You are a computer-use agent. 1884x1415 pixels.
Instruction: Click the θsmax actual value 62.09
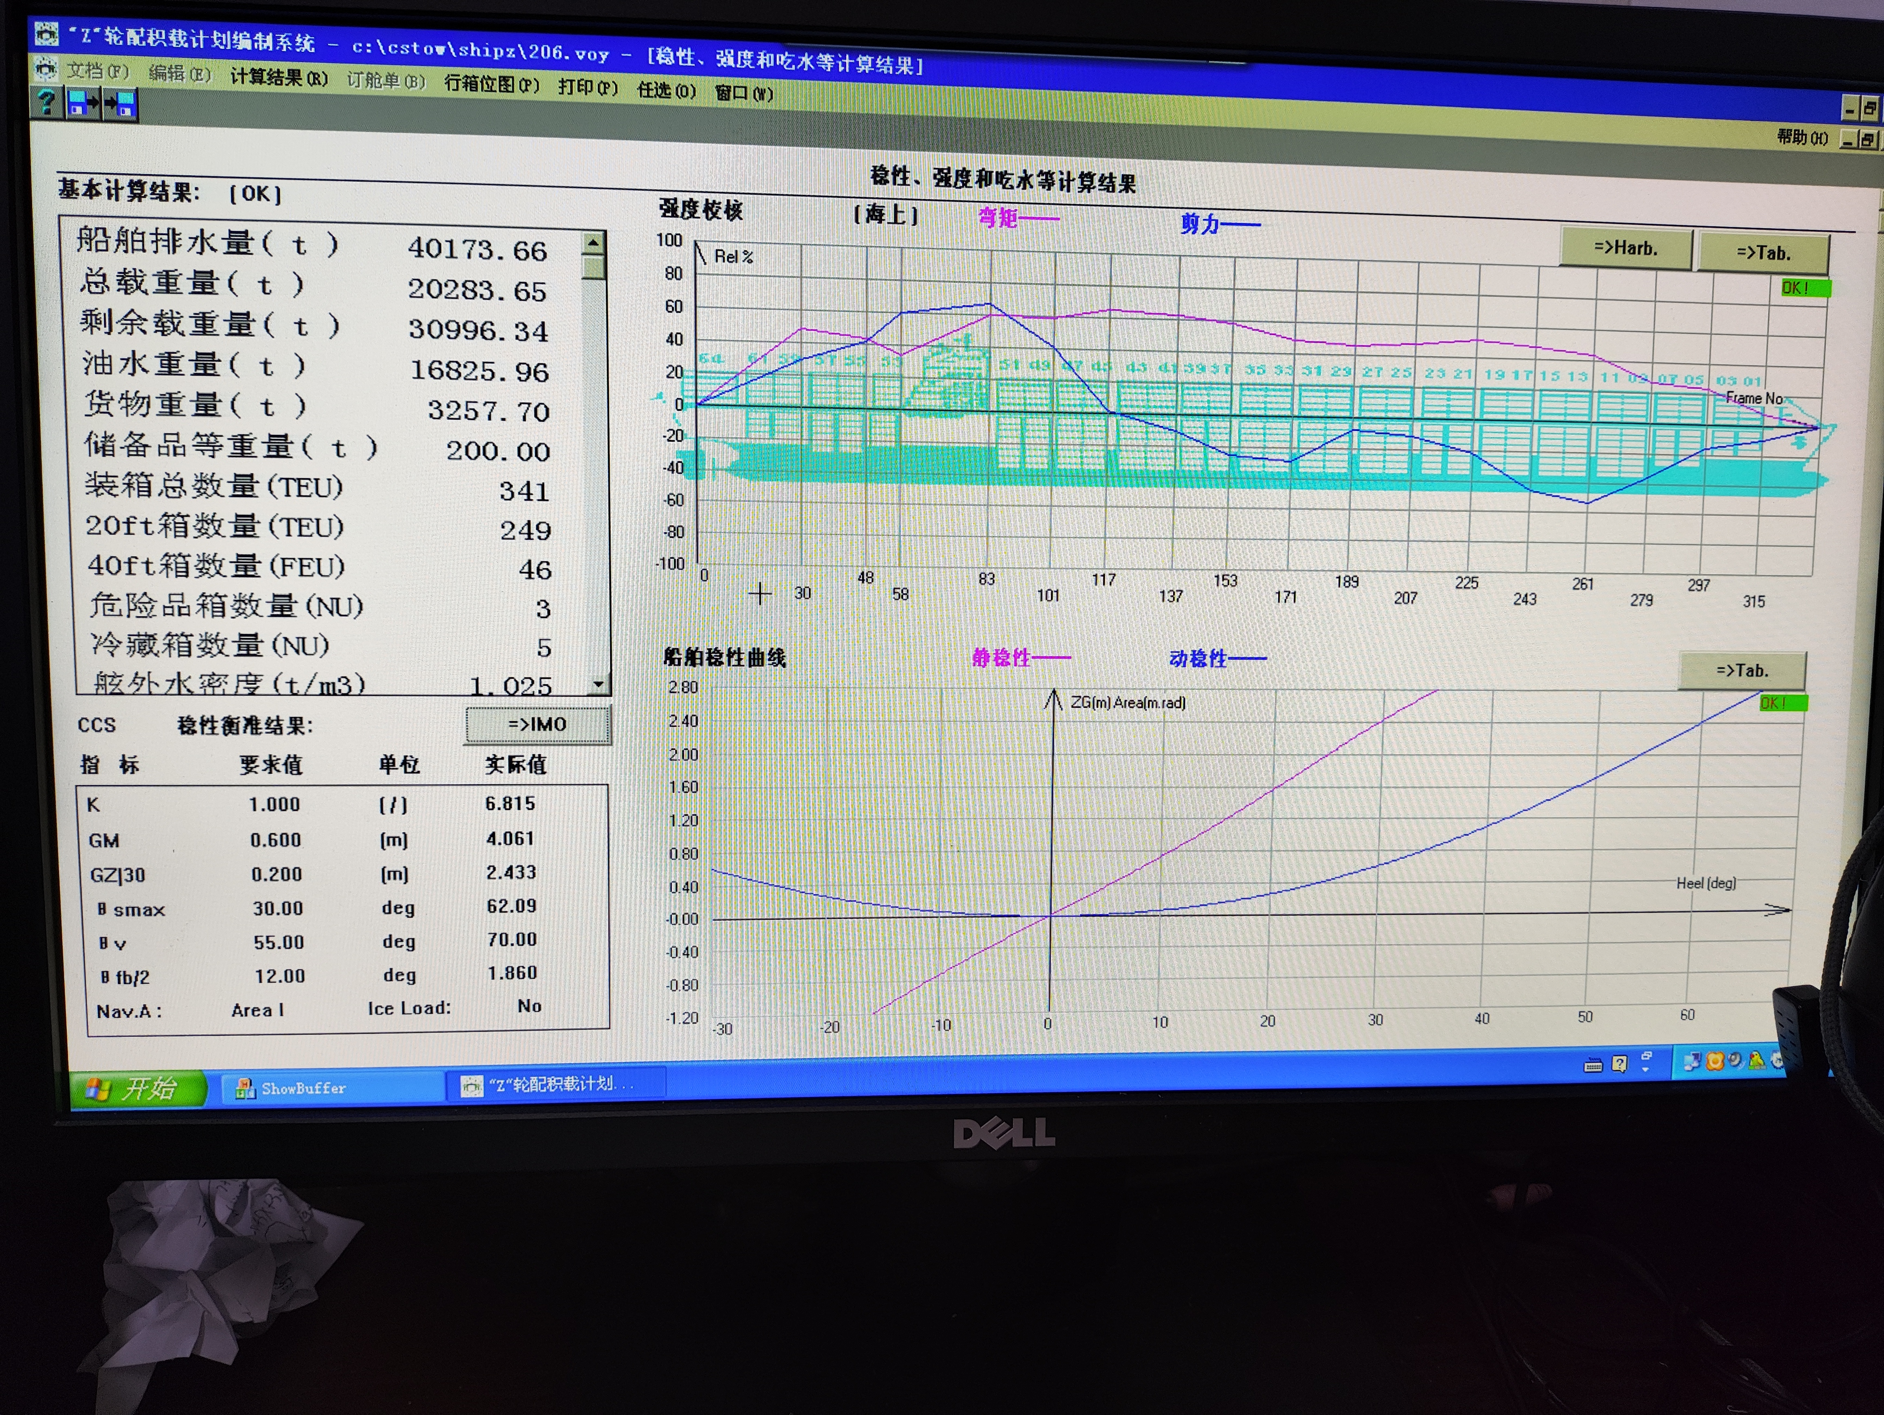tap(511, 906)
